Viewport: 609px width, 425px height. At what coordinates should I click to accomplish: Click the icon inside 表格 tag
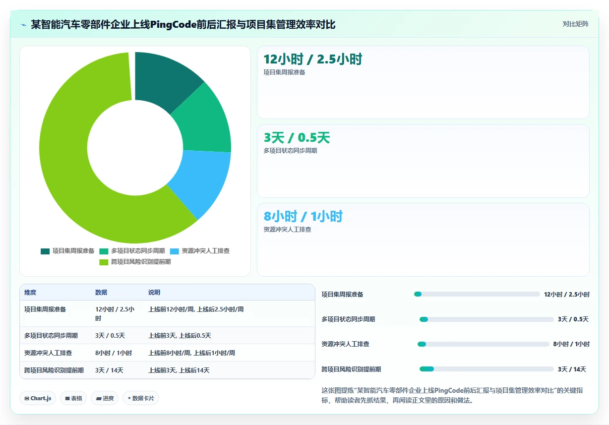(67, 398)
